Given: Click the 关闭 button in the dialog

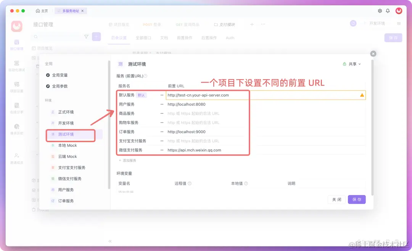Looking at the screenshot, I should pos(336,199).
